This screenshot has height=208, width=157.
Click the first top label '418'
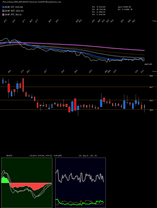[x=5, y=21]
